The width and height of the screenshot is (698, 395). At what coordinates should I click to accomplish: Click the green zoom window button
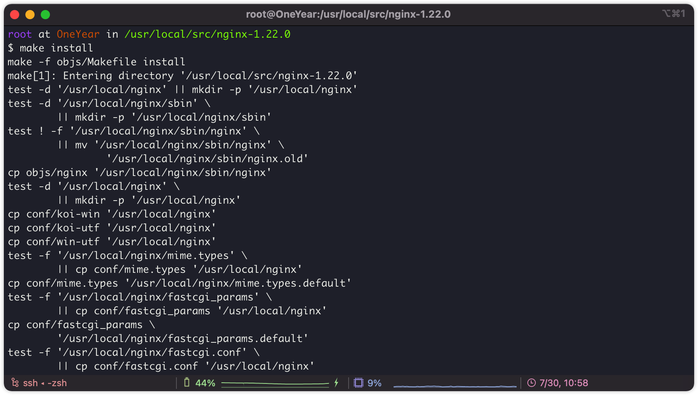pyautogui.click(x=45, y=15)
